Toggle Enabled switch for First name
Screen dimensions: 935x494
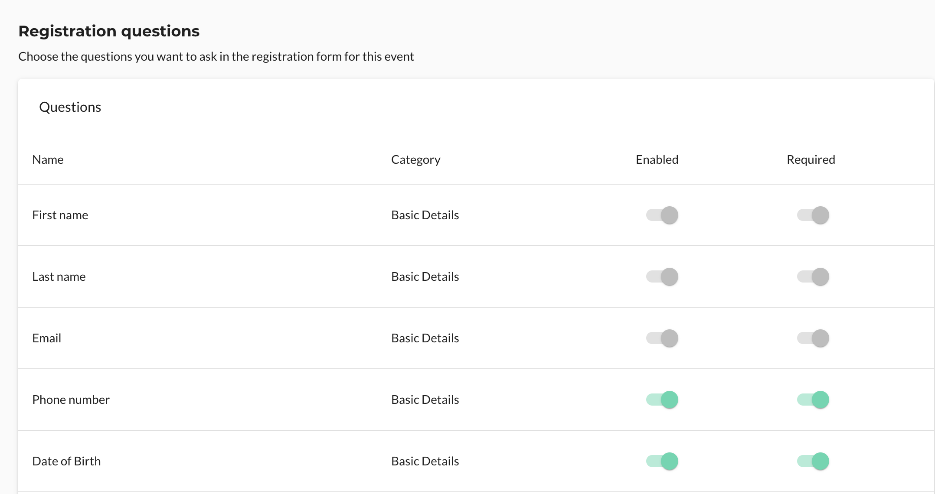click(662, 215)
